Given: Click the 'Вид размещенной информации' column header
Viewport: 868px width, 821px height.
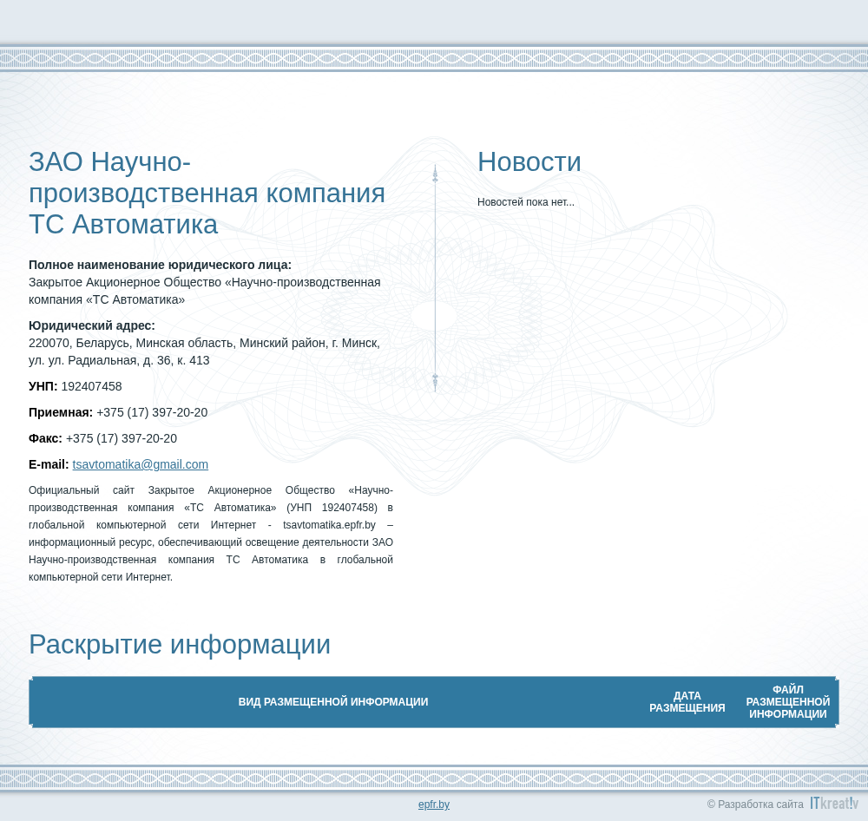Looking at the screenshot, I should click(x=333, y=702).
